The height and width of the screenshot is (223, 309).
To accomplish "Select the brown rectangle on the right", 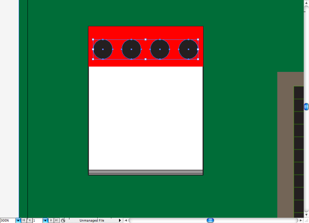I will pos(285,144).
